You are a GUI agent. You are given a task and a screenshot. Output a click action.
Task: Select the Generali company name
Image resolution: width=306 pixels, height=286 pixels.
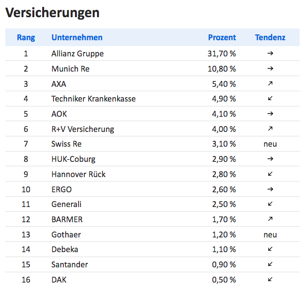pyautogui.click(x=66, y=205)
